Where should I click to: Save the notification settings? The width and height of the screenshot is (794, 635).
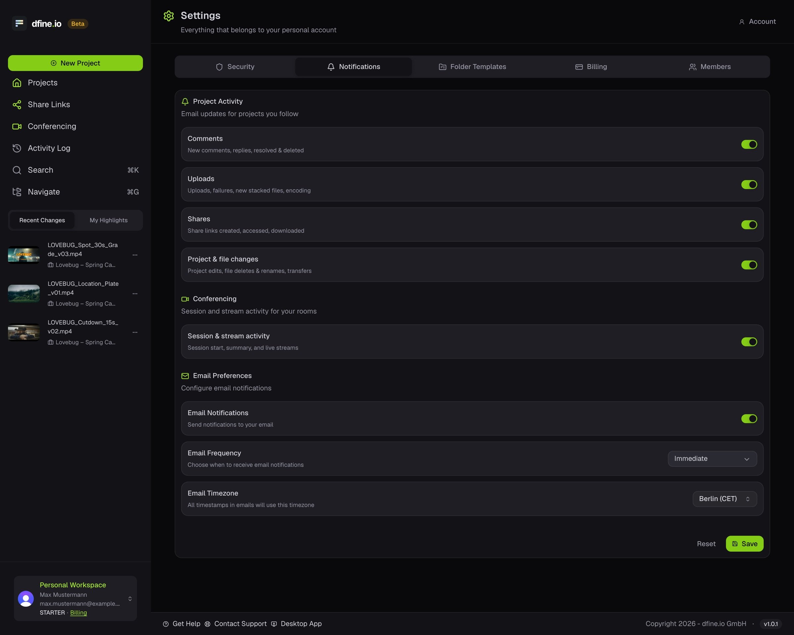point(745,544)
